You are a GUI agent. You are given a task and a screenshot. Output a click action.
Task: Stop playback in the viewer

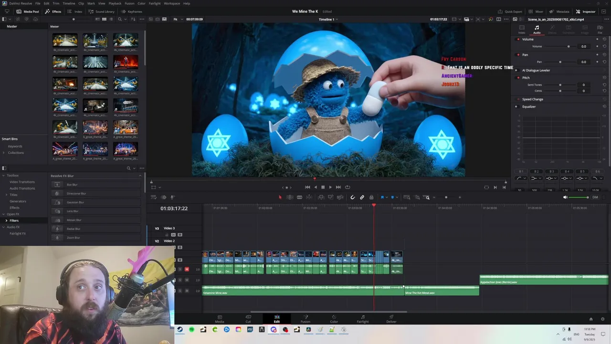[x=323, y=187]
